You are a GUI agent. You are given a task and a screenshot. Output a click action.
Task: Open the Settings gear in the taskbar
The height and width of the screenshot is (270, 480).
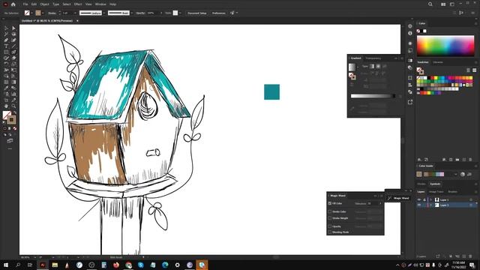click(x=177, y=265)
